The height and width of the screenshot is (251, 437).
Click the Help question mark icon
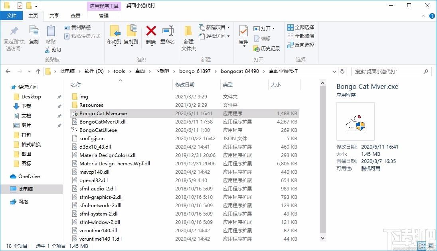click(x=432, y=16)
